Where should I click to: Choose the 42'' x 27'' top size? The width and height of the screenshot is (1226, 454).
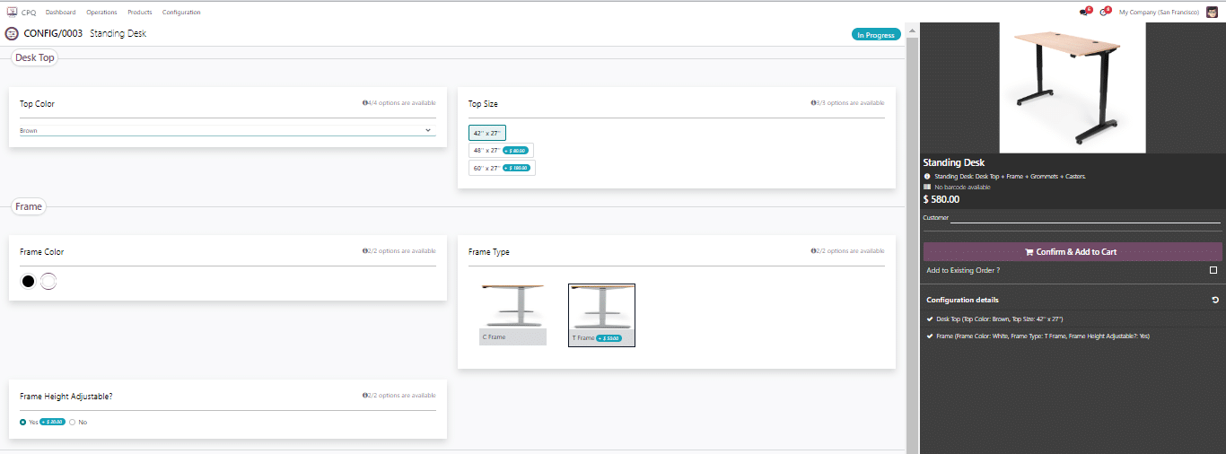click(x=487, y=133)
